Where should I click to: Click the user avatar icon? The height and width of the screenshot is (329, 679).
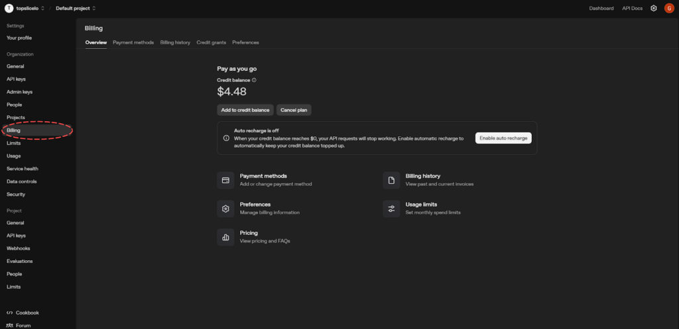tap(668, 8)
